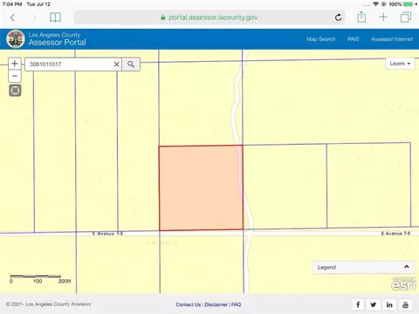Open a new Safari tab
419x314 pixels.
coord(383,17)
